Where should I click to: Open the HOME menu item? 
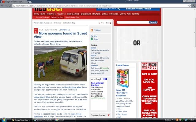pyautogui.click(x=36, y=14)
